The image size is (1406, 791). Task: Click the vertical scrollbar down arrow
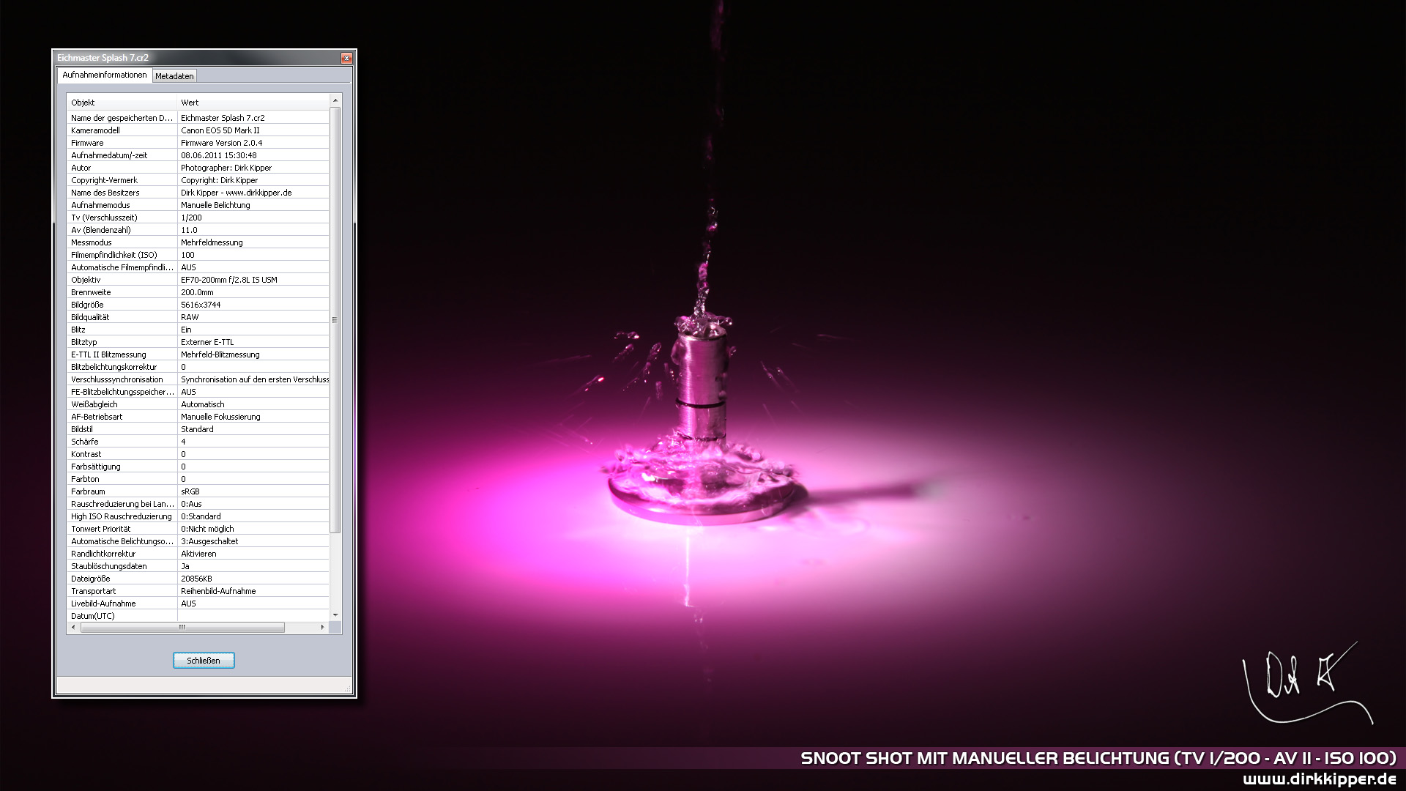pyautogui.click(x=335, y=615)
